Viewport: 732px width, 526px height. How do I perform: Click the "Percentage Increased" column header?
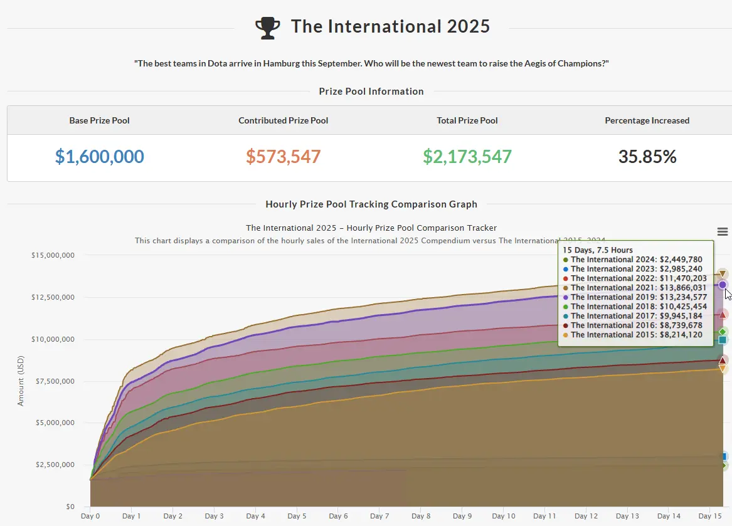(x=647, y=120)
